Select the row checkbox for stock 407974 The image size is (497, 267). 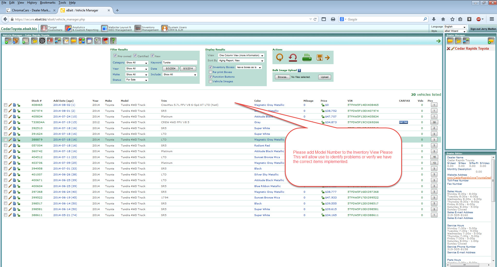pyautogui.click(x=5, y=111)
